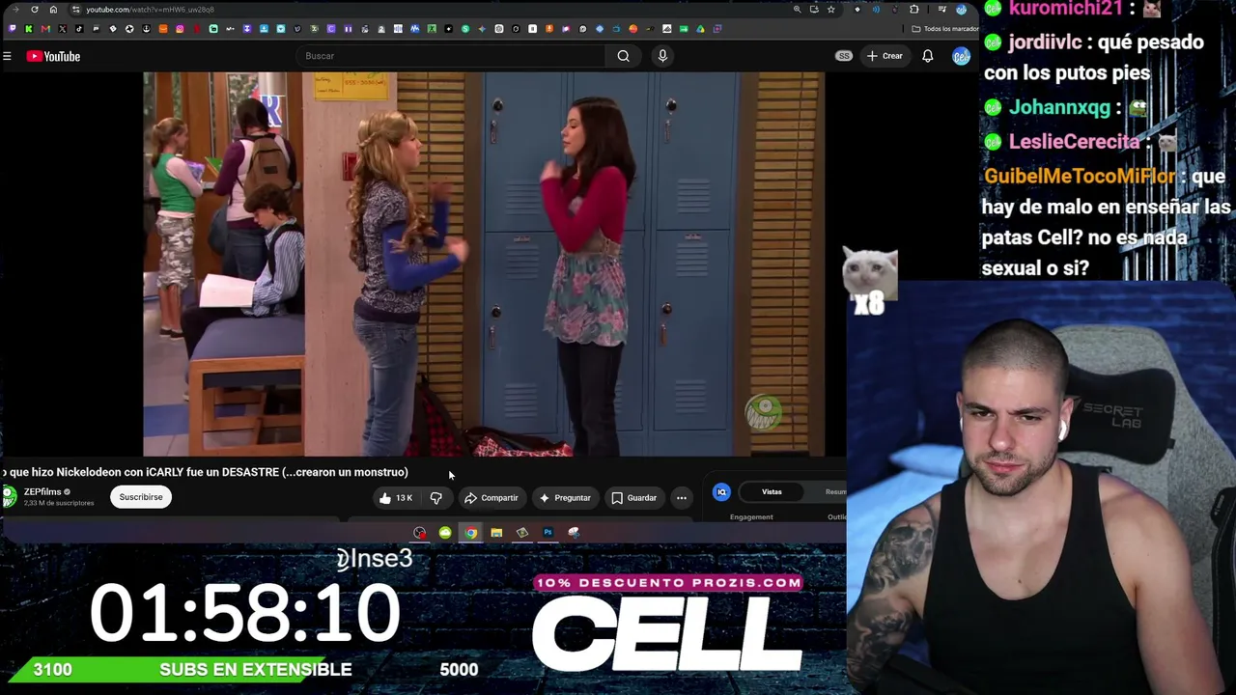
Task: Click the browser address bar URL
Action: point(150,10)
